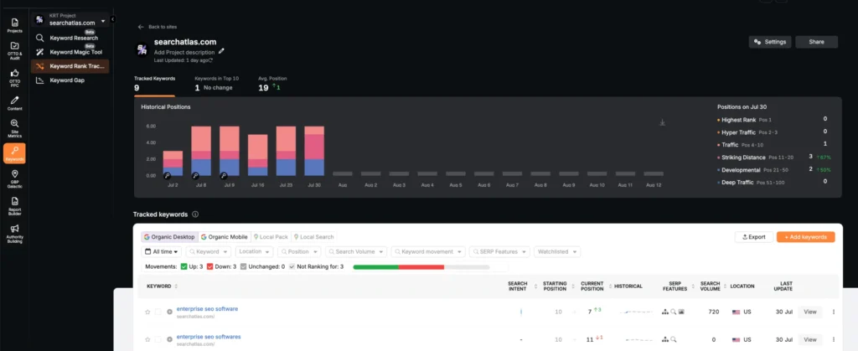Click the pencil icon beside project description
Viewport: 858px width, 351px height.
click(x=221, y=51)
